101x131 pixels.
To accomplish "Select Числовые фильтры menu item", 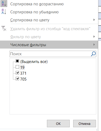I will coord(49,45).
